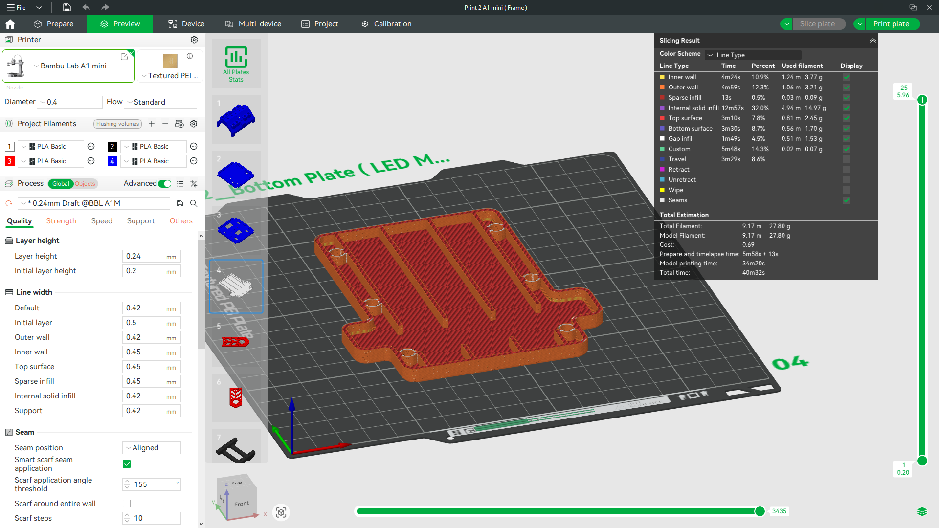Enable Retract display checkbox
The image size is (939, 528).
(847, 170)
